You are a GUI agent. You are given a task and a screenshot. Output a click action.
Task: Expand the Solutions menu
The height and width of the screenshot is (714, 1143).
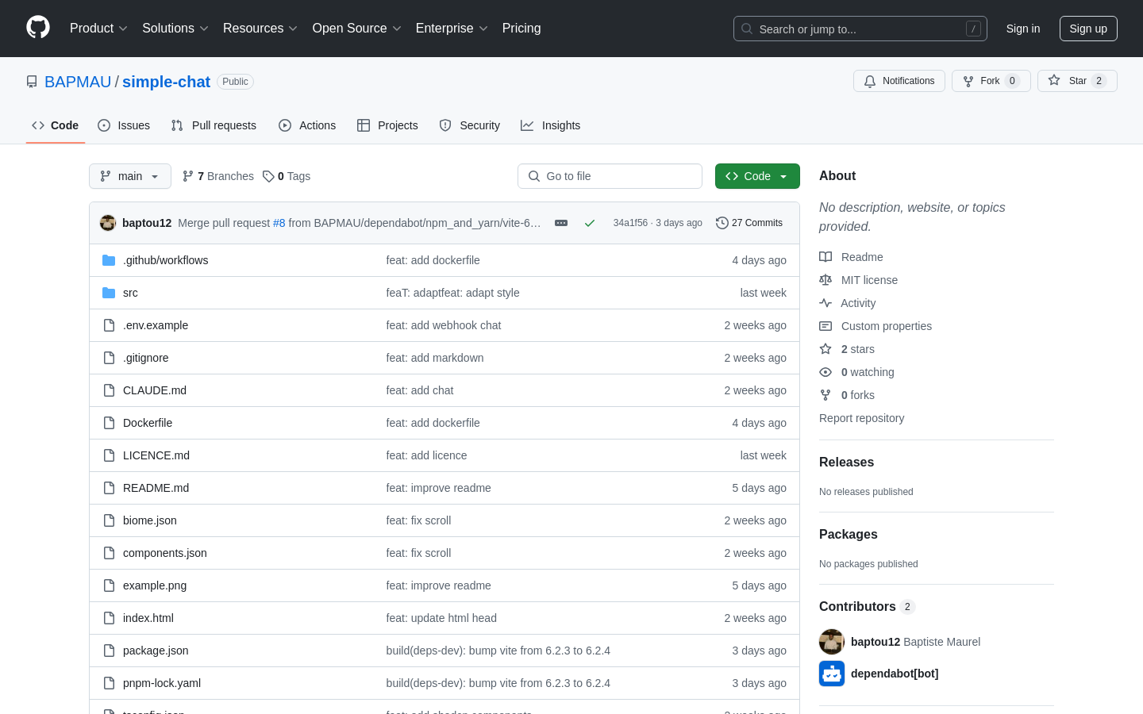[175, 29]
